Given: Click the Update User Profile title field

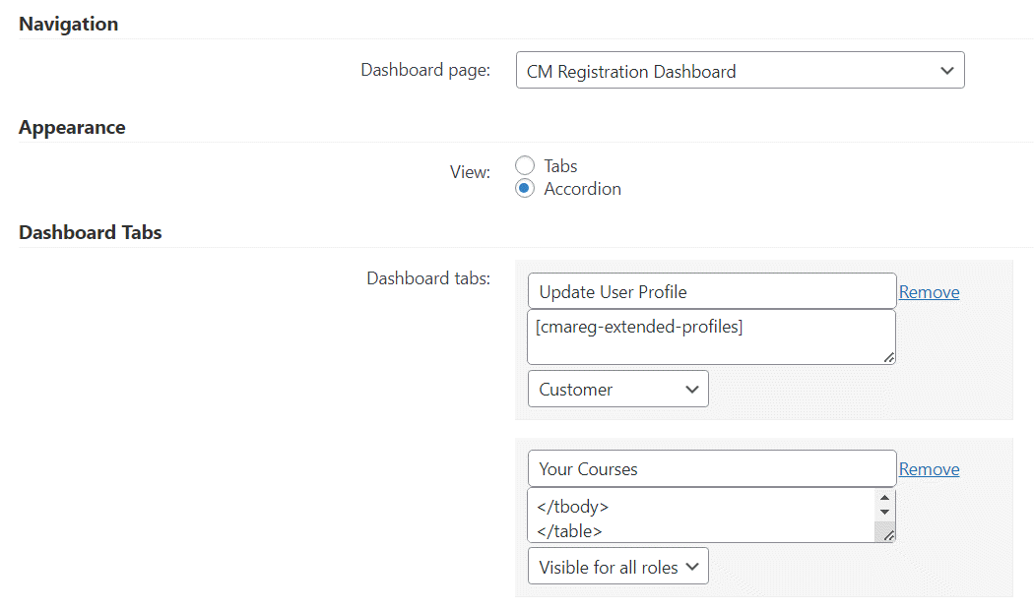Looking at the screenshot, I should tap(711, 291).
